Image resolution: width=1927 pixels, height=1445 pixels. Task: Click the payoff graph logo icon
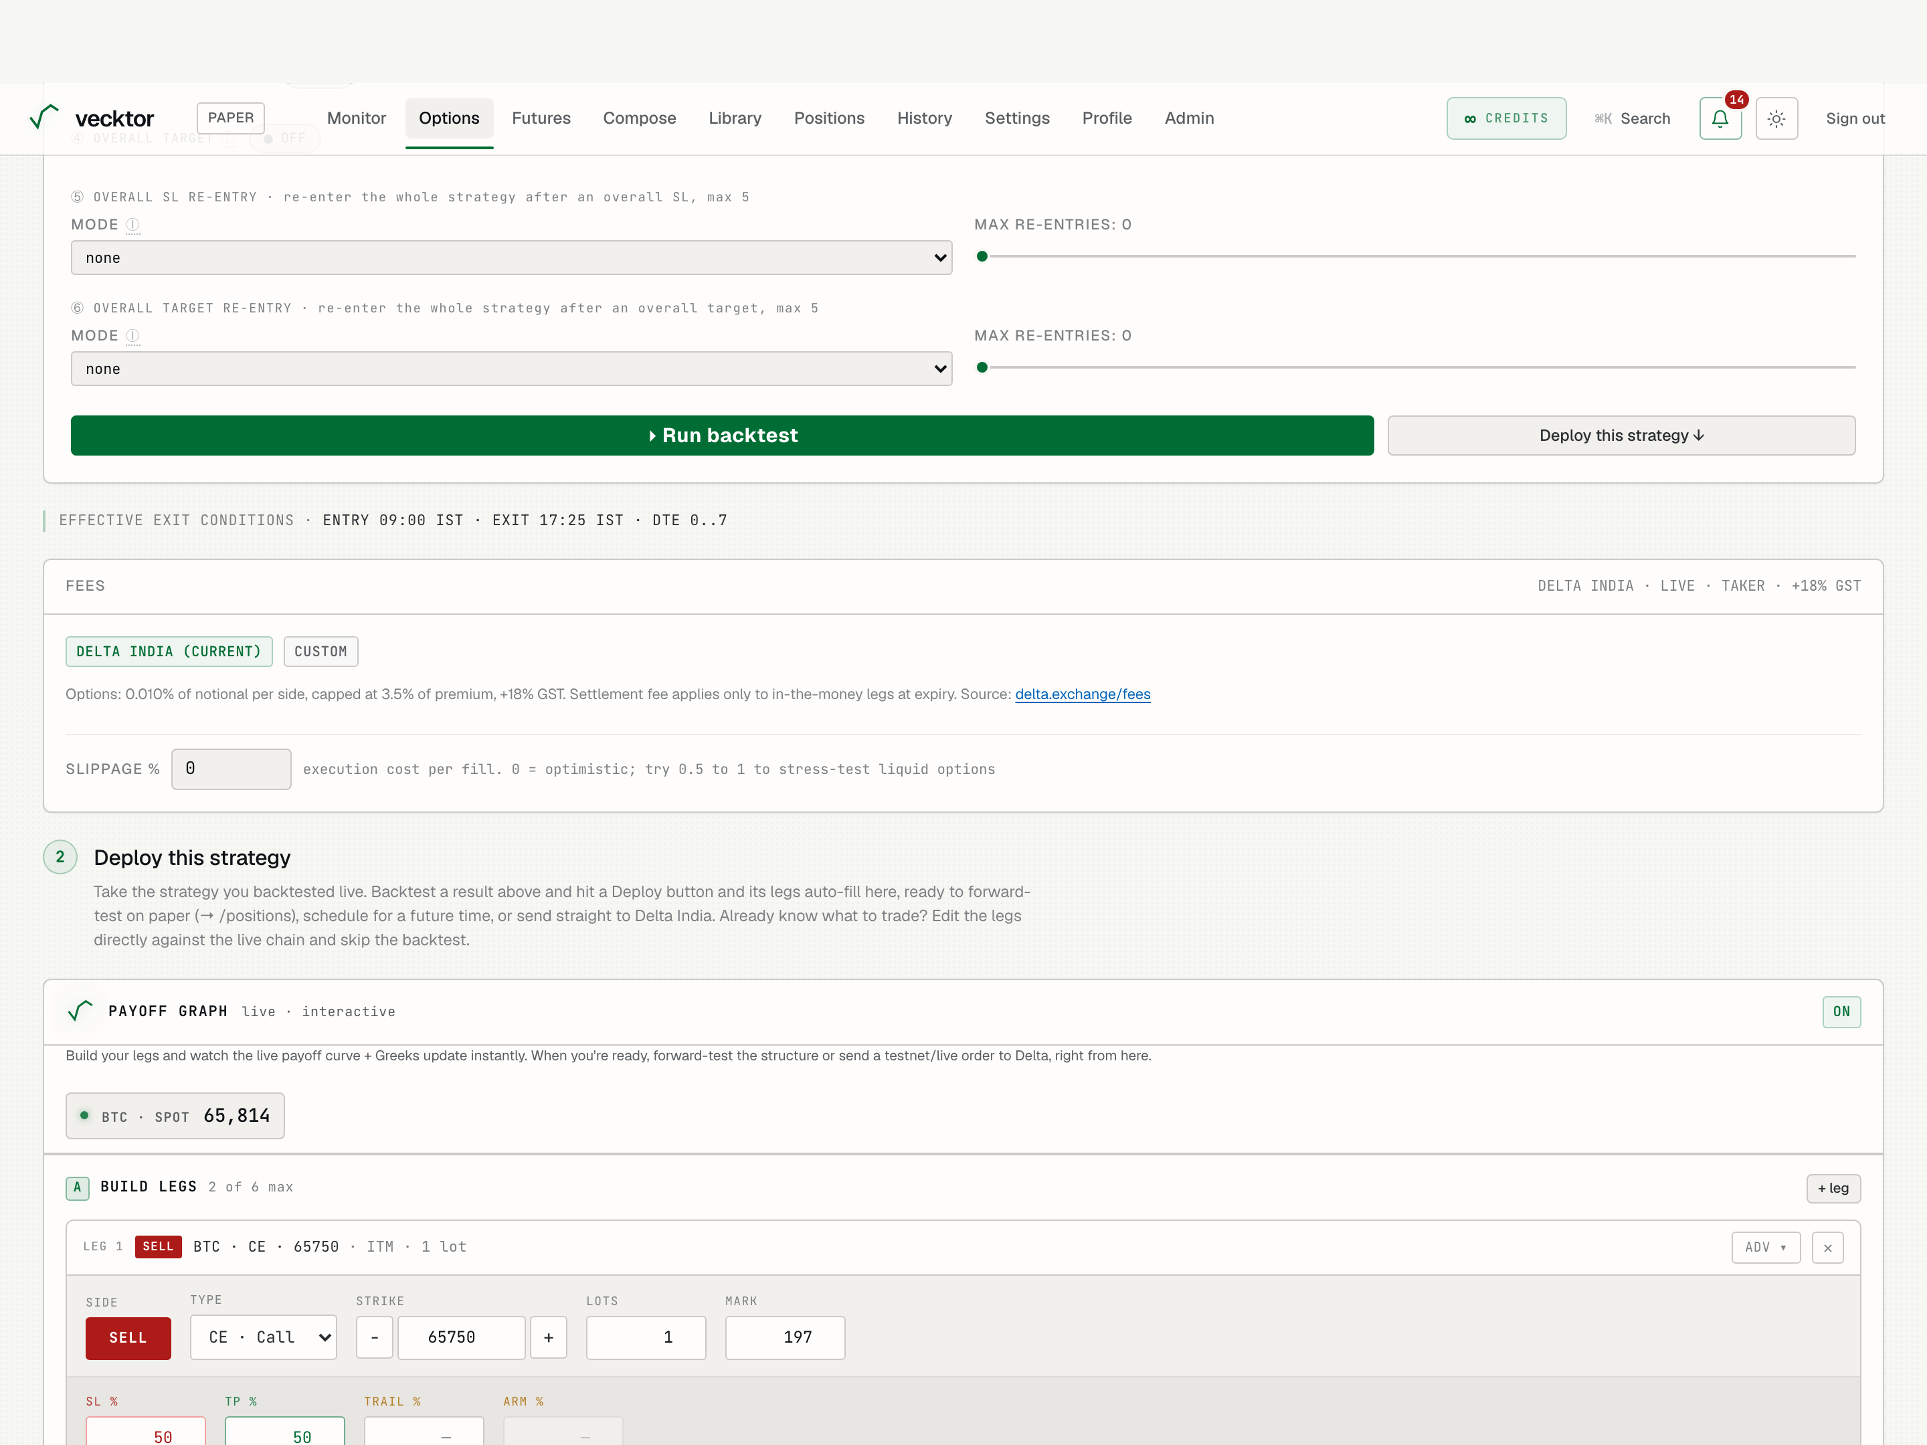pyautogui.click(x=80, y=1010)
